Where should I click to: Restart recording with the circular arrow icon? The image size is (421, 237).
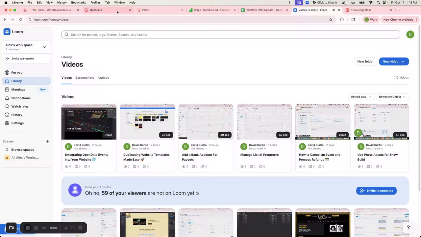click(73, 228)
